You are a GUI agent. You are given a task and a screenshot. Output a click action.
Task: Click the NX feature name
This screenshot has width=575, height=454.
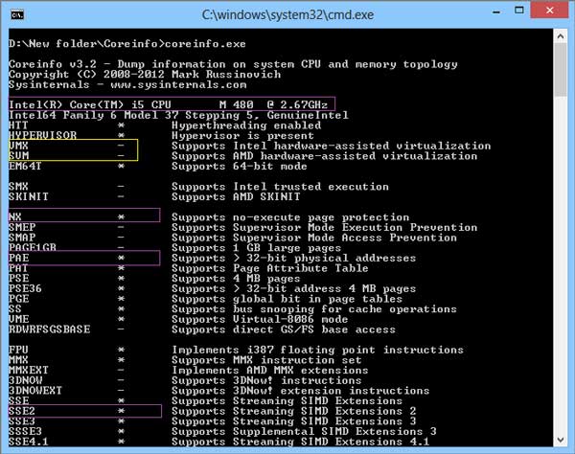(x=15, y=217)
